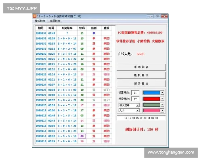Select row 1999127 issue number

click(41, 69)
